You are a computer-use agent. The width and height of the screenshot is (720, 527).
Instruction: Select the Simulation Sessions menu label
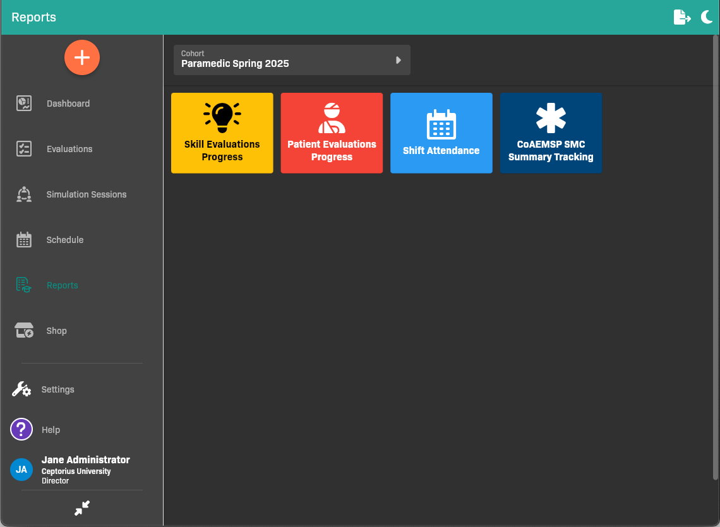point(87,194)
